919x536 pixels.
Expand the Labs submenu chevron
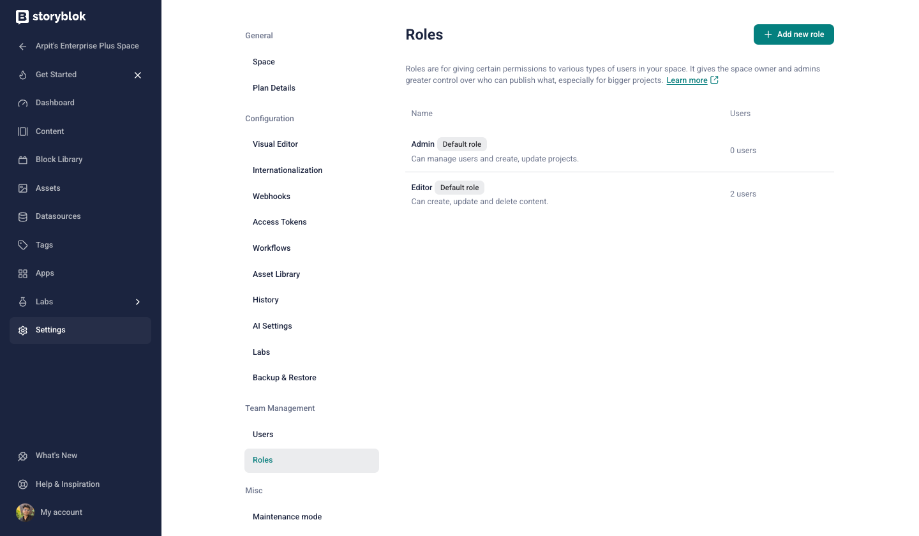pyautogui.click(x=138, y=302)
